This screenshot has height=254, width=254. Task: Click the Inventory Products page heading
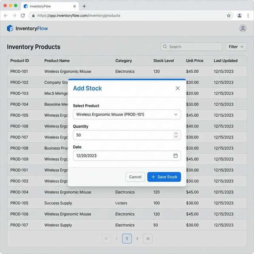pyautogui.click(x=33, y=47)
